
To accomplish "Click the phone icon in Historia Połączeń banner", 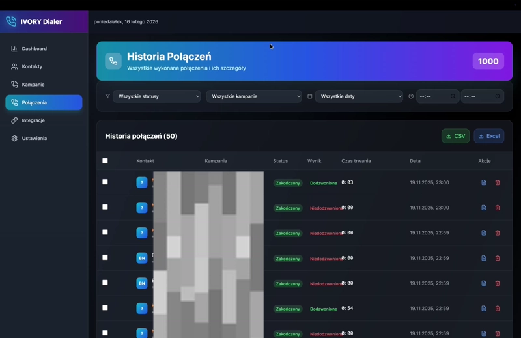I will (x=113, y=61).
